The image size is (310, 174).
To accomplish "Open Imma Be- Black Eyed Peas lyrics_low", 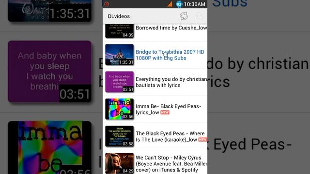I will (x=168, y=109).
